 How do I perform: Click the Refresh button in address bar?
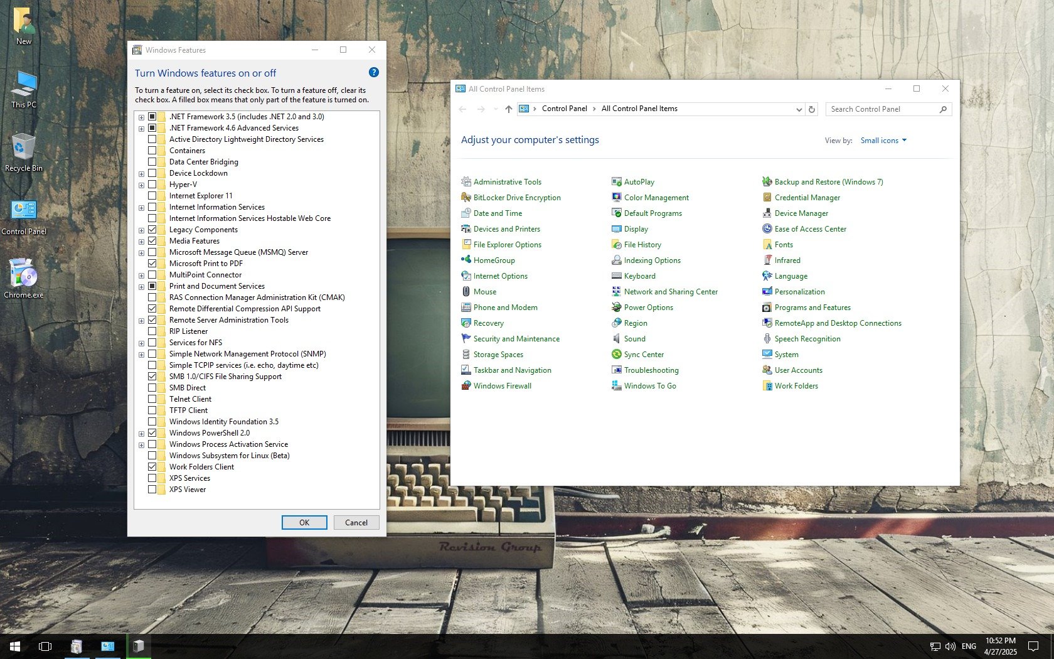[x=812, y=109]
